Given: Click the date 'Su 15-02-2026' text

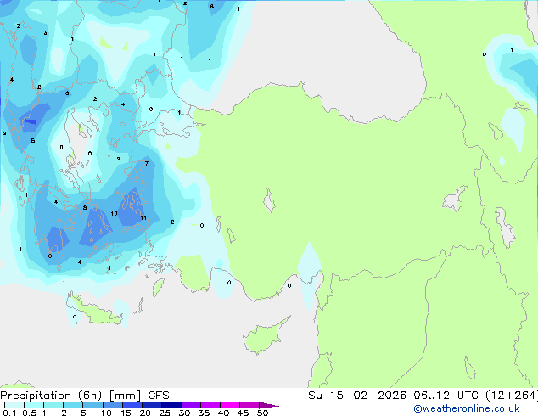Looking at the screenshot, I should pyautogui.click(x=357, y=396).
